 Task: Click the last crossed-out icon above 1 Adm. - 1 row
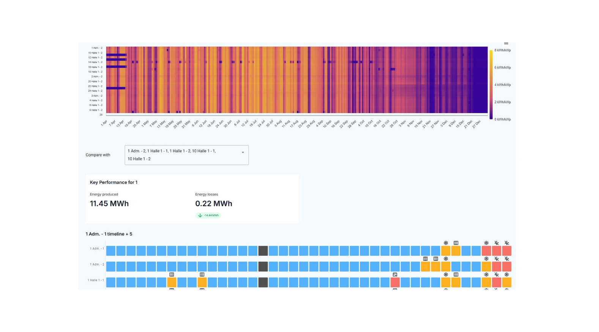coord(506,243)
